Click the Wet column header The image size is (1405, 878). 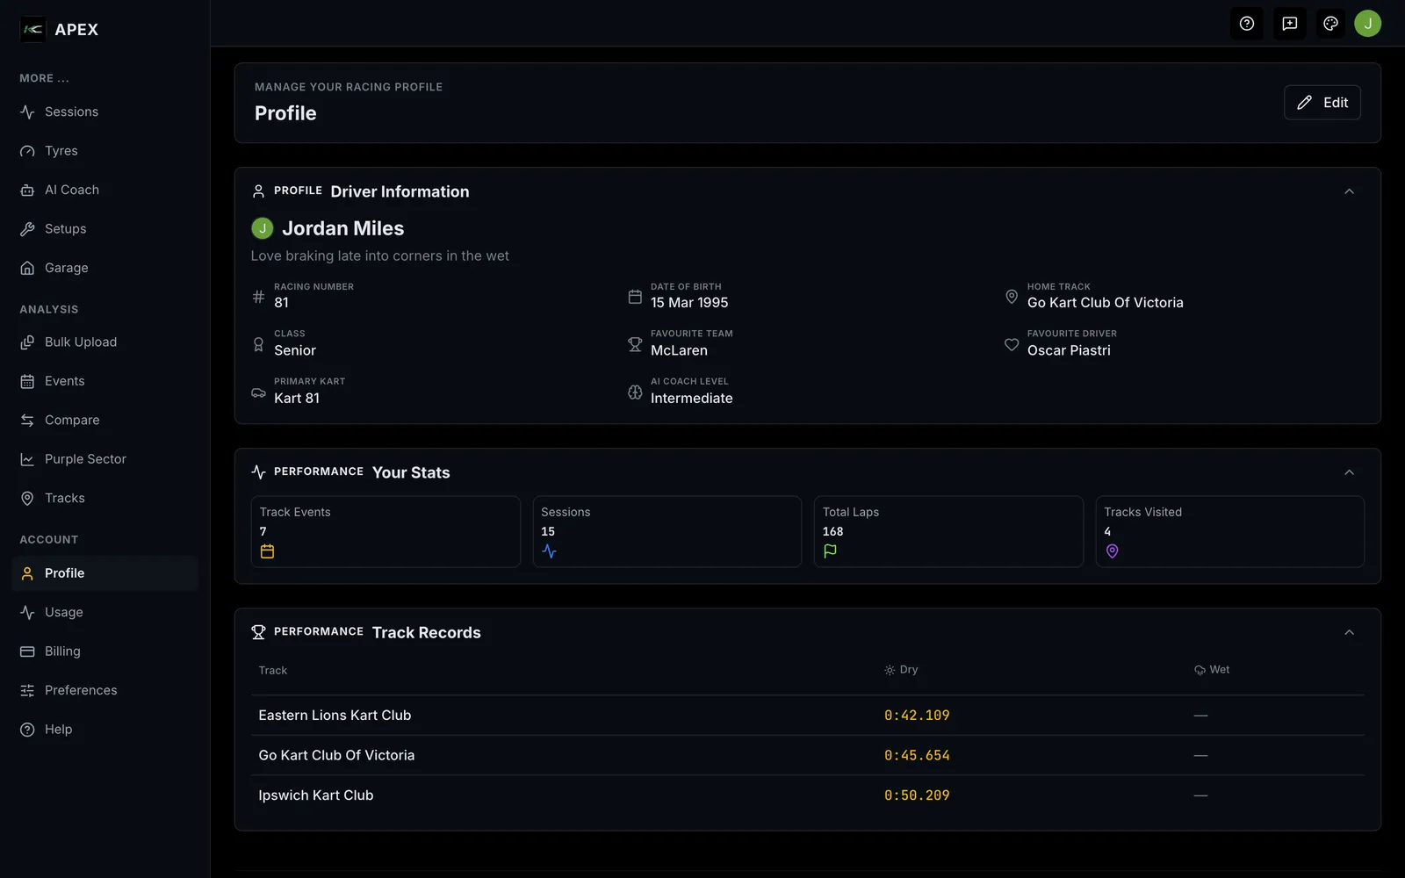[x=1212, y=670]
